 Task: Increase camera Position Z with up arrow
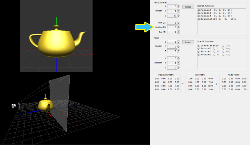(x=179, y=15)
